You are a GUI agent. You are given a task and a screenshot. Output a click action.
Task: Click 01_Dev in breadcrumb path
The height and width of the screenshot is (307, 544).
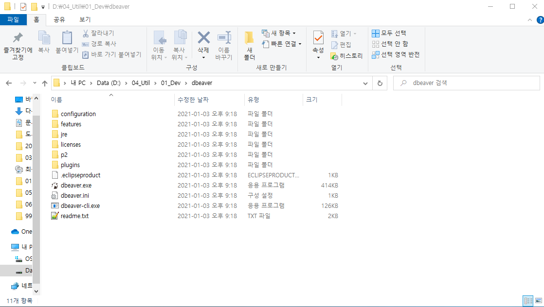coord(171,83)
